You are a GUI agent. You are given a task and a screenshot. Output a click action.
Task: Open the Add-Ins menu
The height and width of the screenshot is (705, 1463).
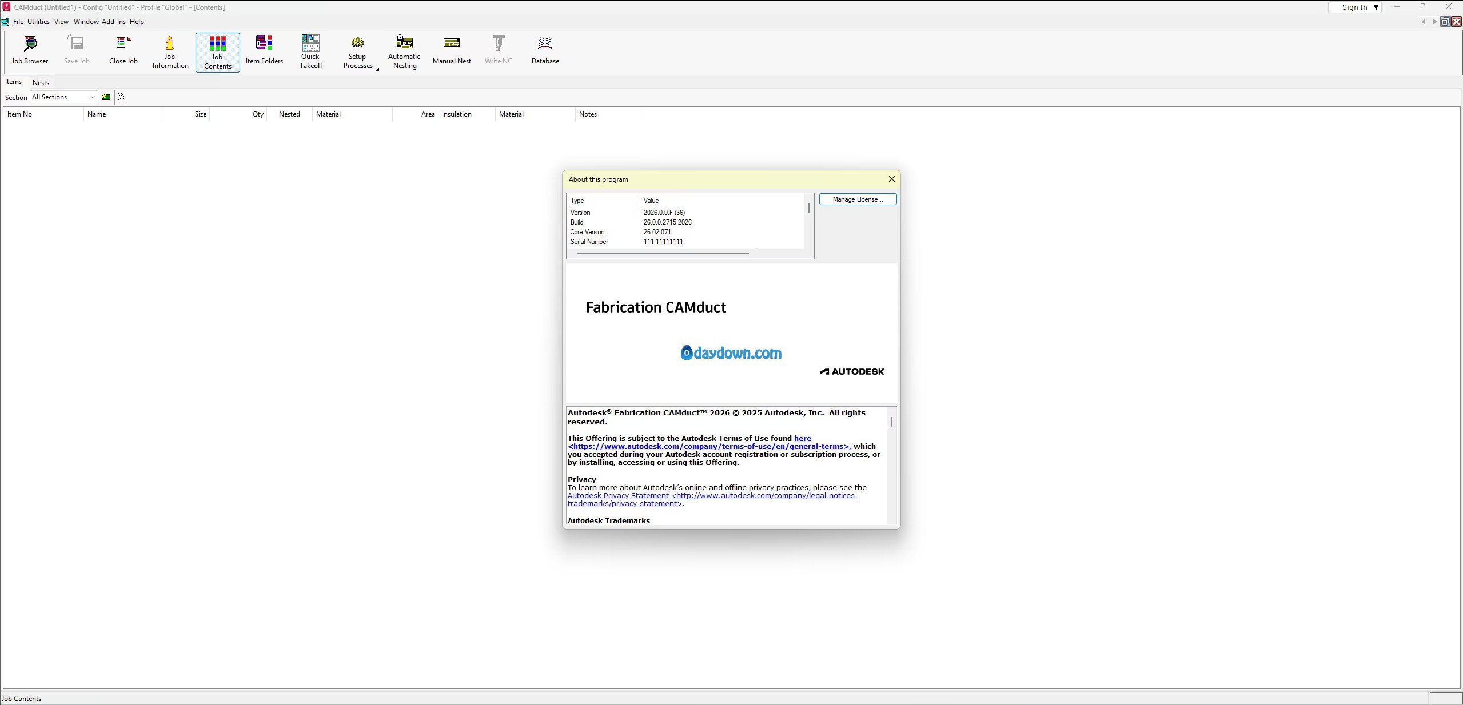point(114,22)
